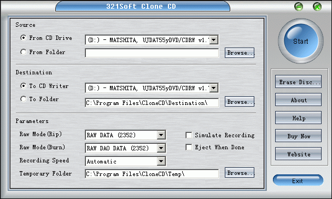Open destination CD writer dropdown

(x=214, y=88)
